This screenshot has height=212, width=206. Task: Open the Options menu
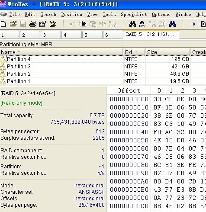click(161, 14)
